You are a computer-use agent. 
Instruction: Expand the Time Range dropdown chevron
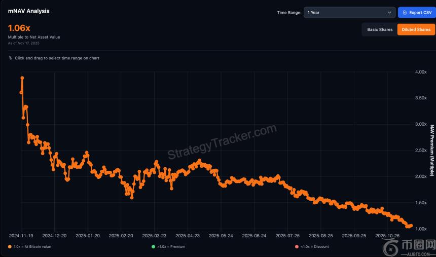click(x=389, y=12)
